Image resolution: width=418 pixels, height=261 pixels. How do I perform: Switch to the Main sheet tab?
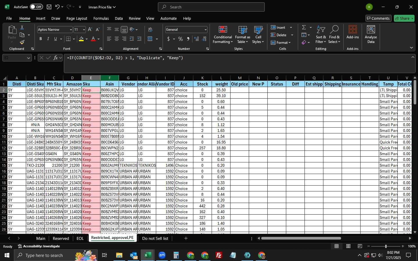[x=41, y=238]
